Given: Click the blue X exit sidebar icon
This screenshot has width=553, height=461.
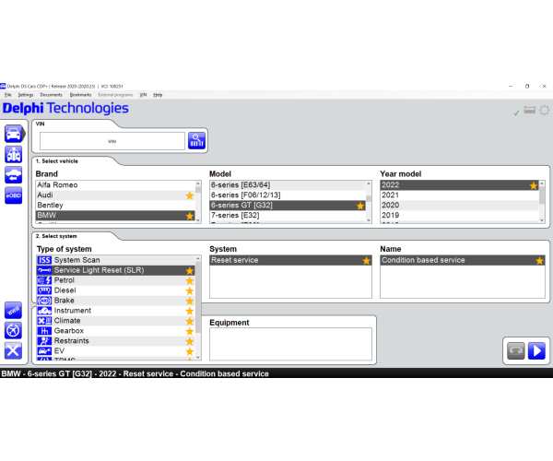Looking at the screenshot, I should tap(14, 350).
